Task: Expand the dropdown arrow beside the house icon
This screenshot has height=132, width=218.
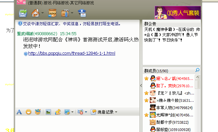Action: click(42, 13)
